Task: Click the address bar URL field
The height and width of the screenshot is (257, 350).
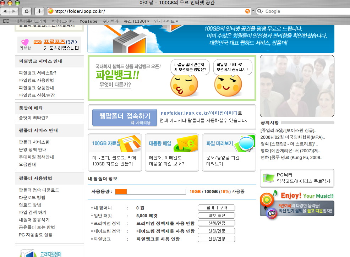Action: pos(149,11)
